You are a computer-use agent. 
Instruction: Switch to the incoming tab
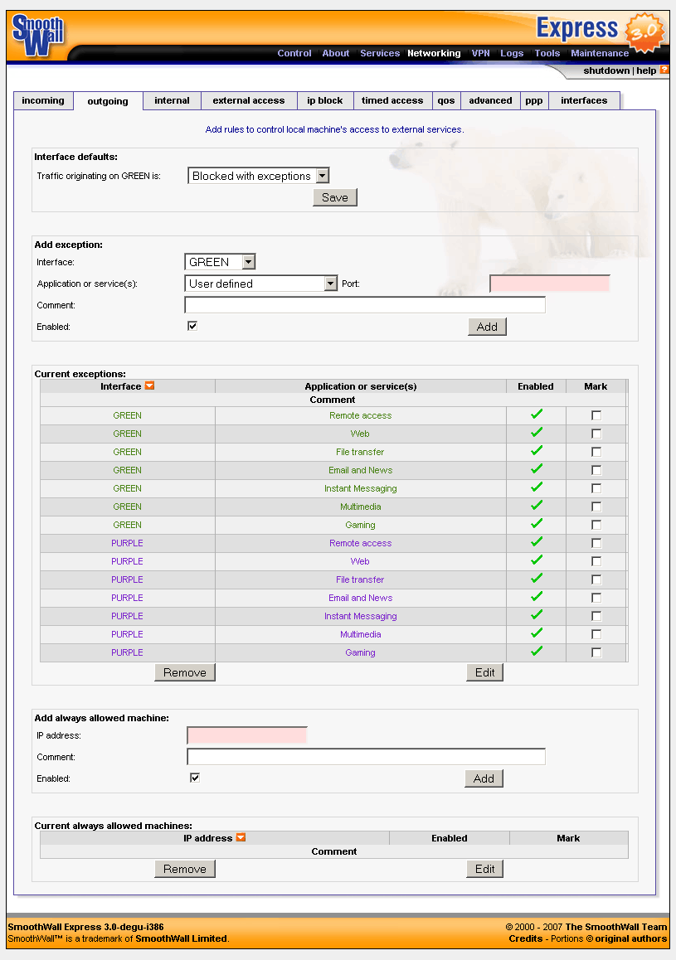(43, 100)
